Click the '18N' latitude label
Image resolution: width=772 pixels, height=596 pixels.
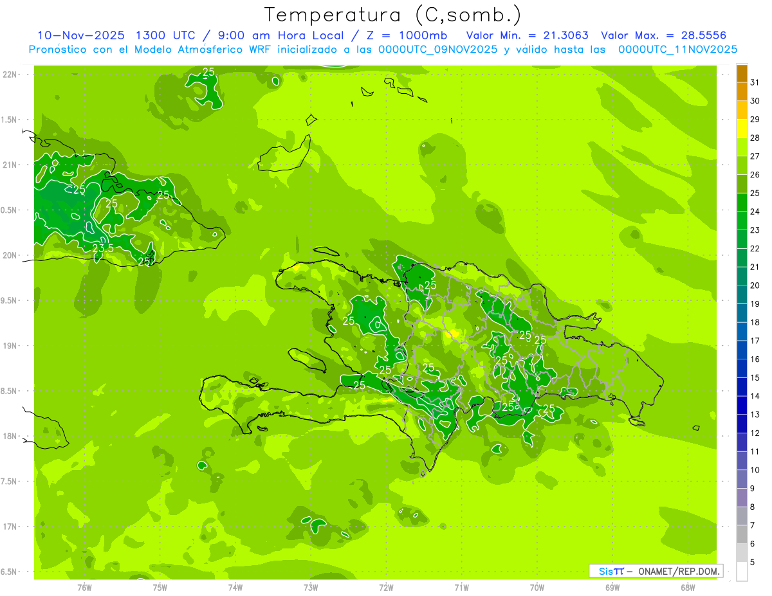point(9,436)
